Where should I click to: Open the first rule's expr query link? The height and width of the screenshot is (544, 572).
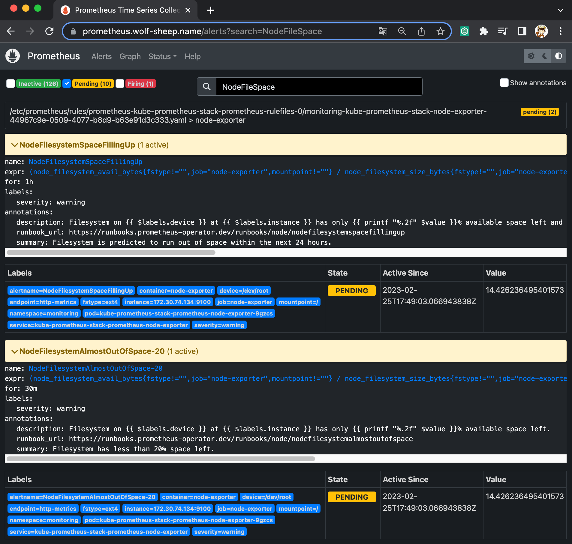298,172
